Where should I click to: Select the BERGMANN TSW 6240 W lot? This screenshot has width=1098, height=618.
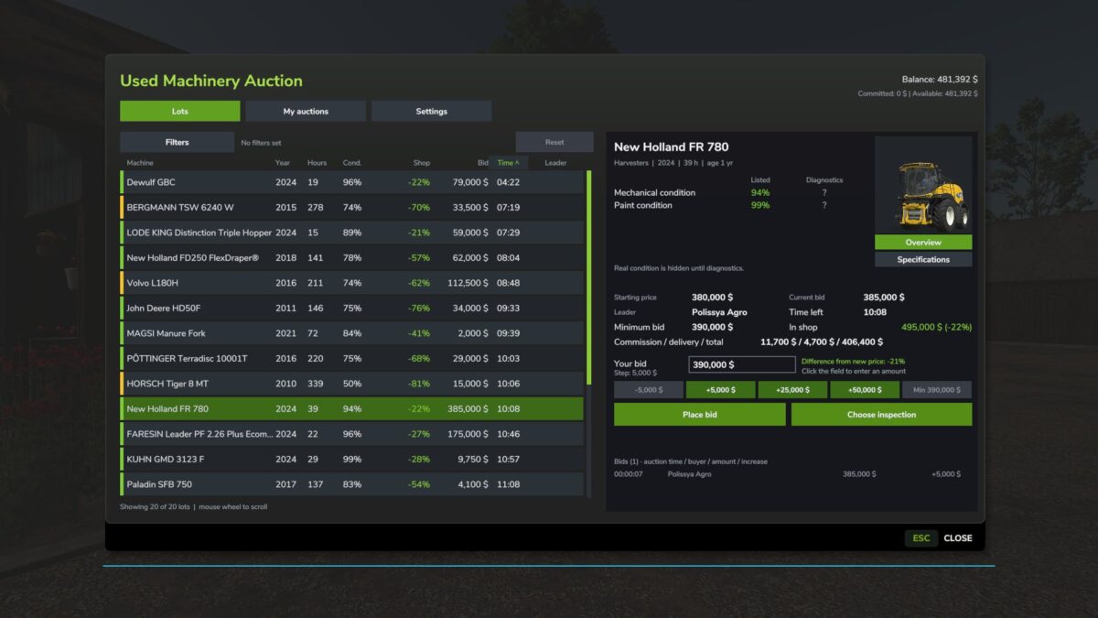pos(351,208)
